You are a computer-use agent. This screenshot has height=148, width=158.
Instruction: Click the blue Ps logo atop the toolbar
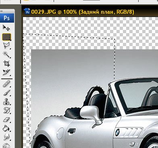pyautogui.click(x=7, y=18)
